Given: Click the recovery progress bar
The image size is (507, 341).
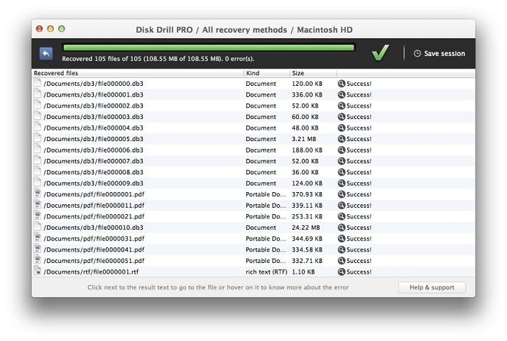Looking at the screenshot, I should click(x=209, y=47).
